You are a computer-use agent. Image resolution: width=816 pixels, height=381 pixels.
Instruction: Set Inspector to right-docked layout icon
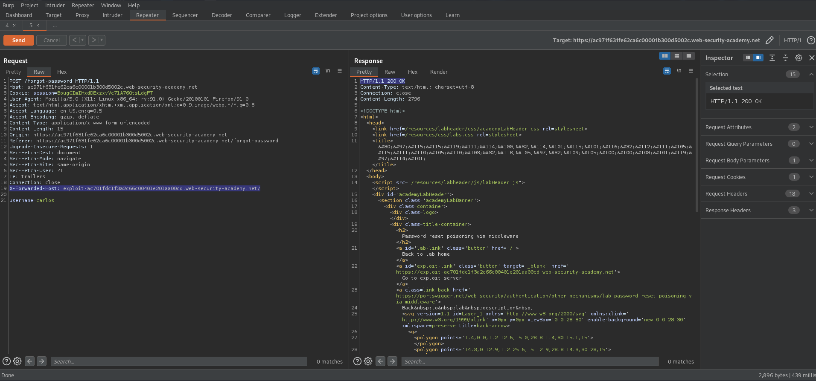[758, 58]
